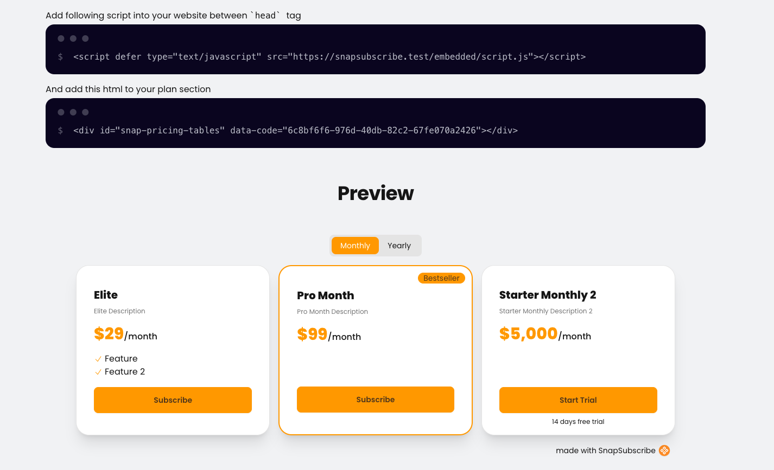Click the $29 price
Screen dimensions: 774x470
tap(109, 333)
